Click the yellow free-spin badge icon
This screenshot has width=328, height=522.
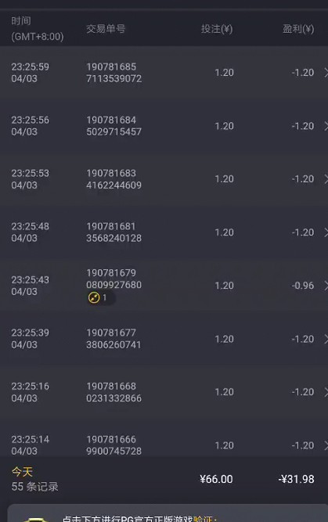(x=94, y=297)
